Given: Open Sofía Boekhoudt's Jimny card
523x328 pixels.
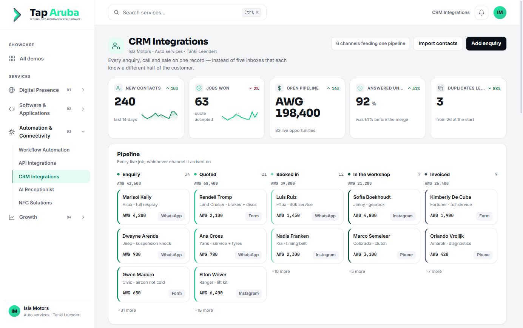Looking at the screenshot, I should [x=384, y=207].
